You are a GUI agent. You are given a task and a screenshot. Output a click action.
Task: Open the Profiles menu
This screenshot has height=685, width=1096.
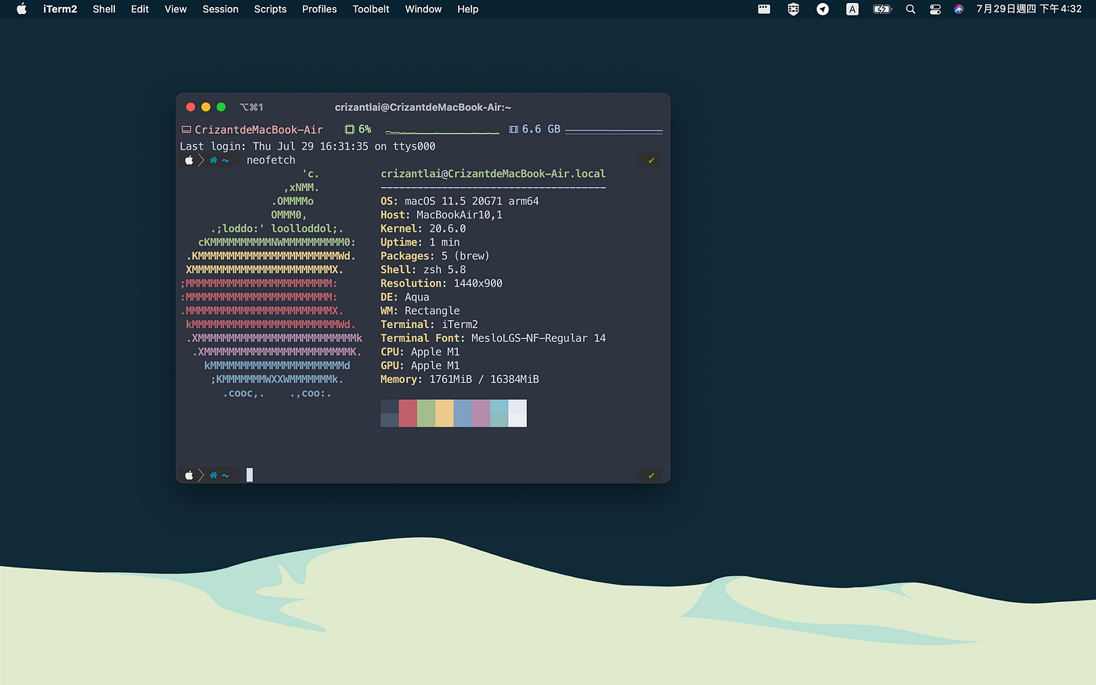coord(319,9)
